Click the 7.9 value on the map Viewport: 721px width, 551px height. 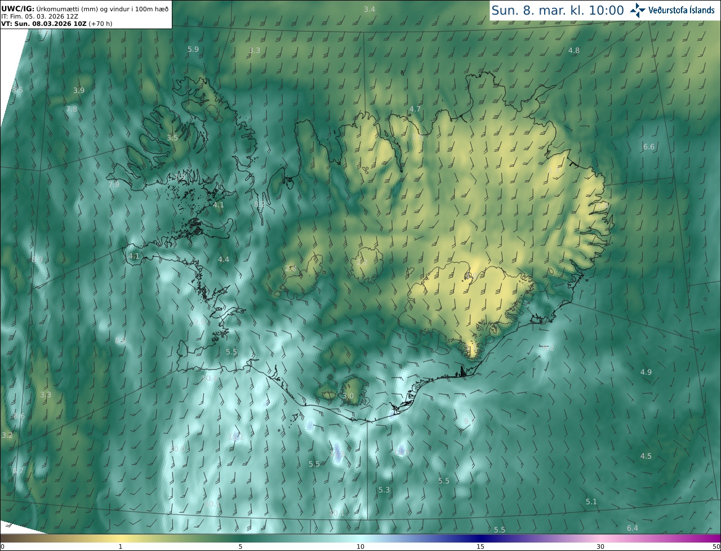click(x=114, y=184)
